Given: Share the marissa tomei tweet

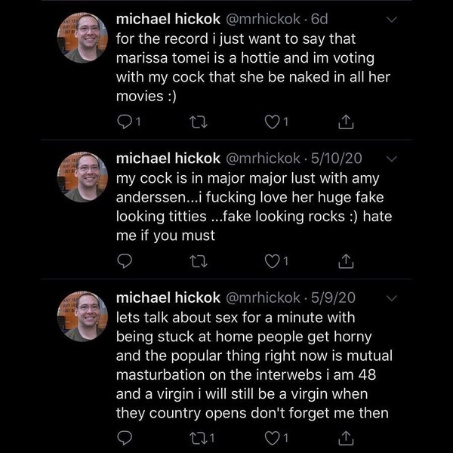Looking at the screenshot, I should (x=346, y=121).
